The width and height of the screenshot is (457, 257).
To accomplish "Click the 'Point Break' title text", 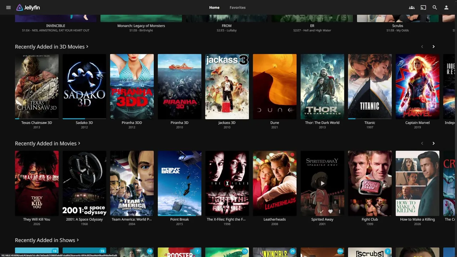I will point(179,220).
